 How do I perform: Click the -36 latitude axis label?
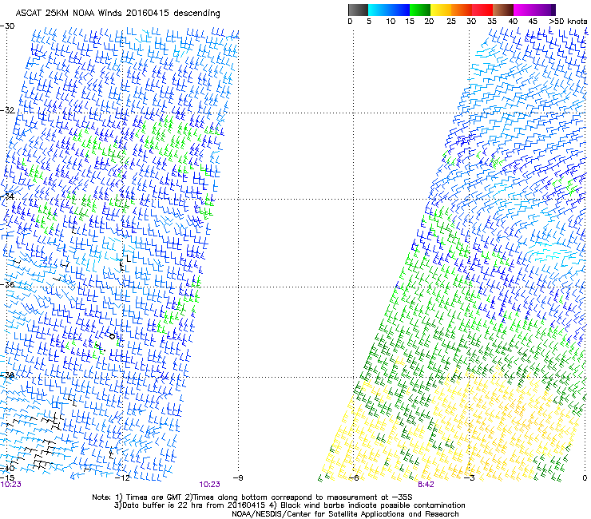[8, 284]
